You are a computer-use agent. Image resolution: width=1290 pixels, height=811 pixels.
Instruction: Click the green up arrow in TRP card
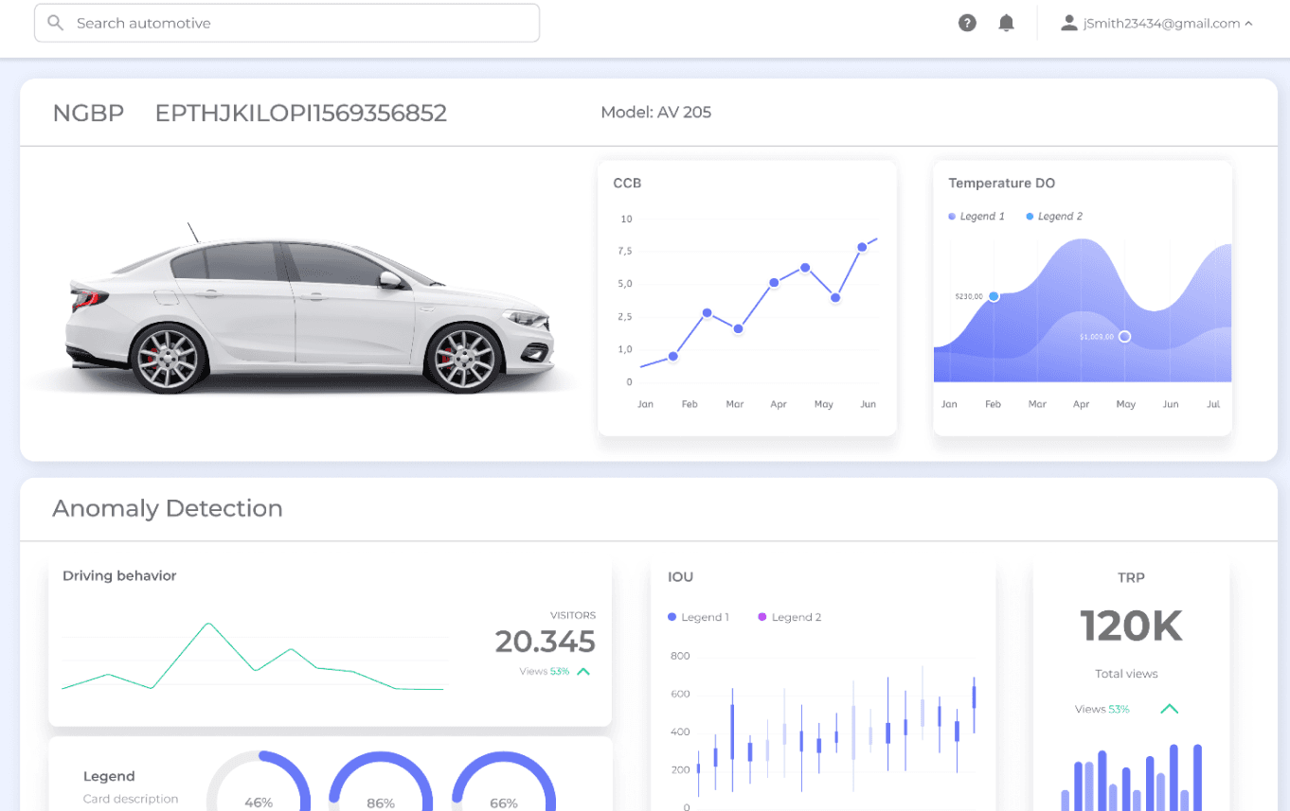click(1170, 709)
